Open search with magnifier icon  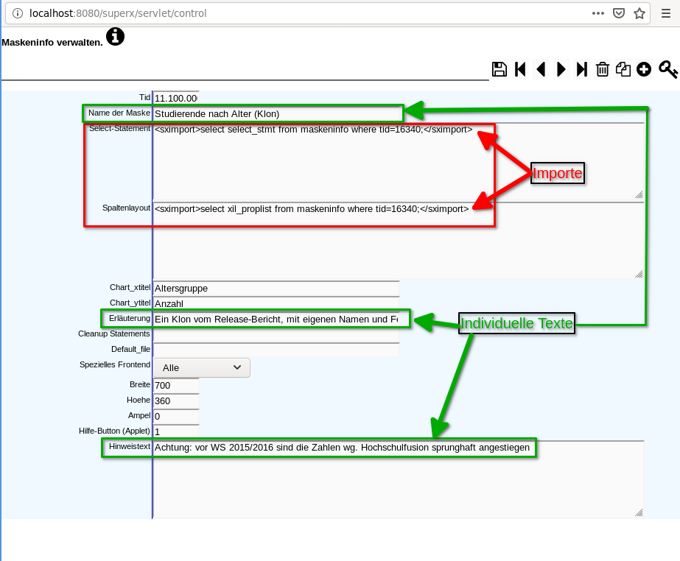[x=668, y=69]
